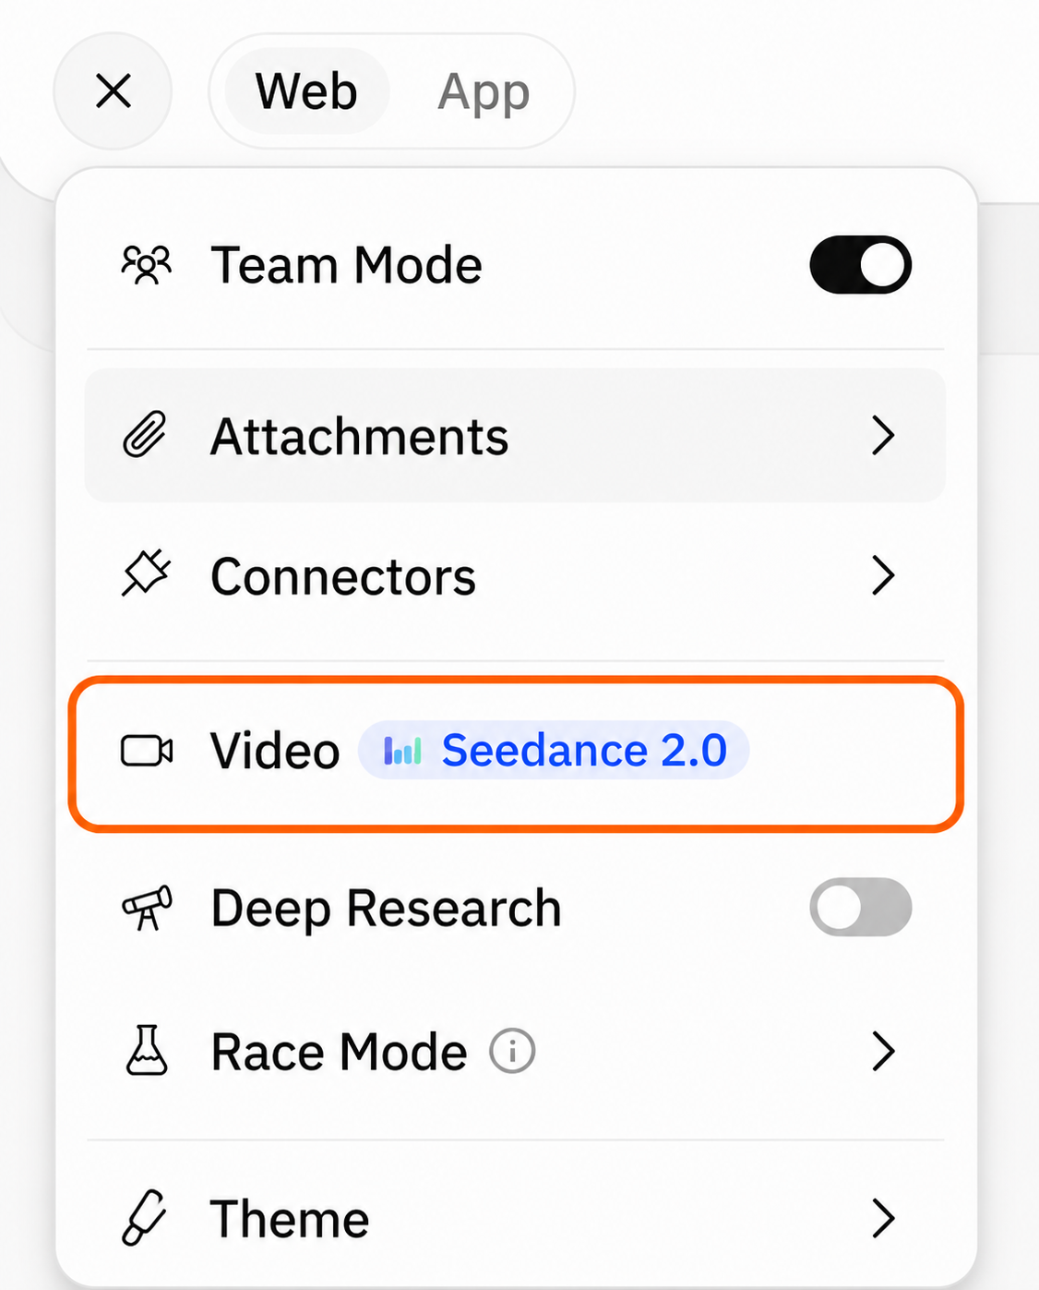Click the Deep Research telescope icon
The image size is (1039, 1290).
(147, 908)
